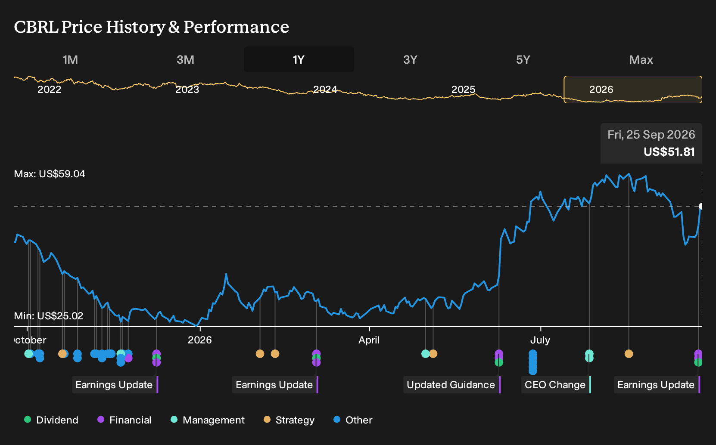
Task: Click the teal Management dot above CEO Change
Action: pos(589,354)
